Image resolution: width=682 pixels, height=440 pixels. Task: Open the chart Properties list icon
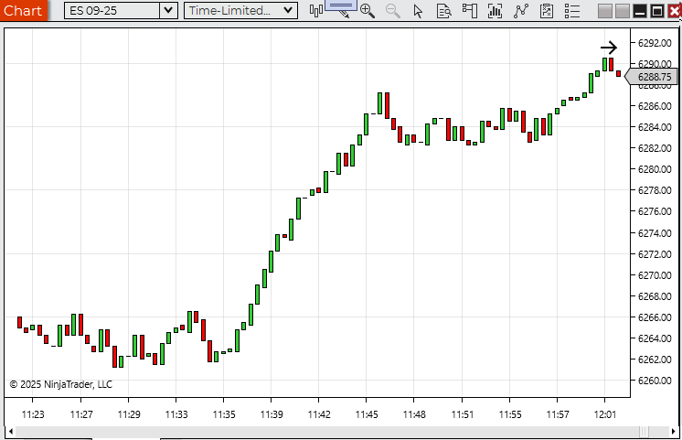572,11
